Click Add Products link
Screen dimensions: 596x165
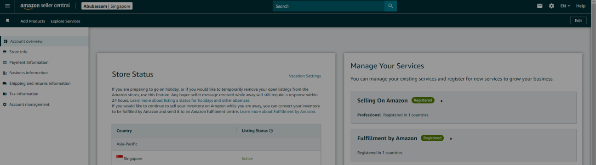coord(33,21)
